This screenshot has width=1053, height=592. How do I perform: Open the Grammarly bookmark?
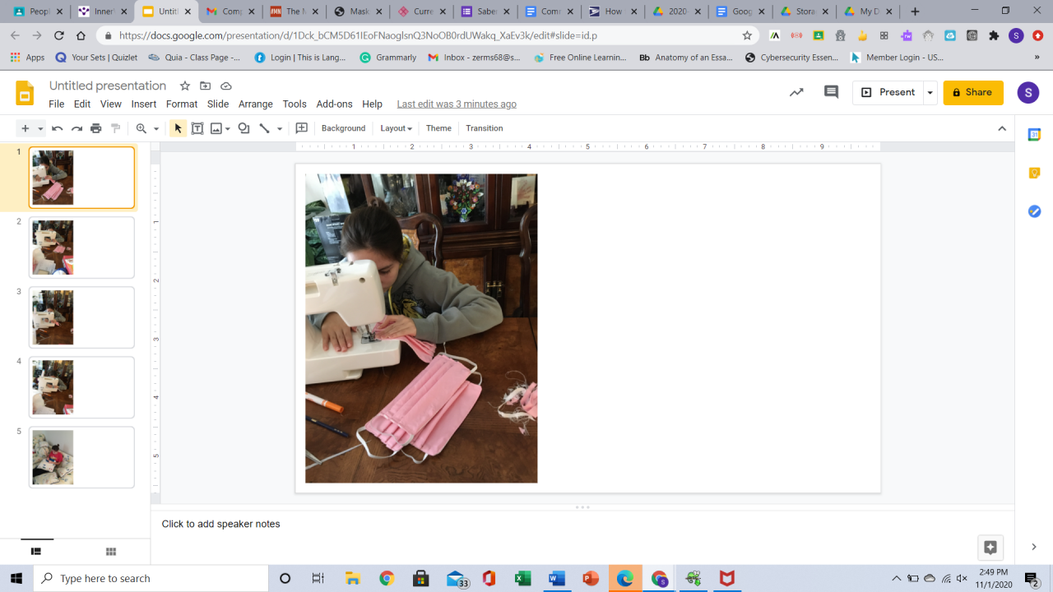tap(388, 58)
